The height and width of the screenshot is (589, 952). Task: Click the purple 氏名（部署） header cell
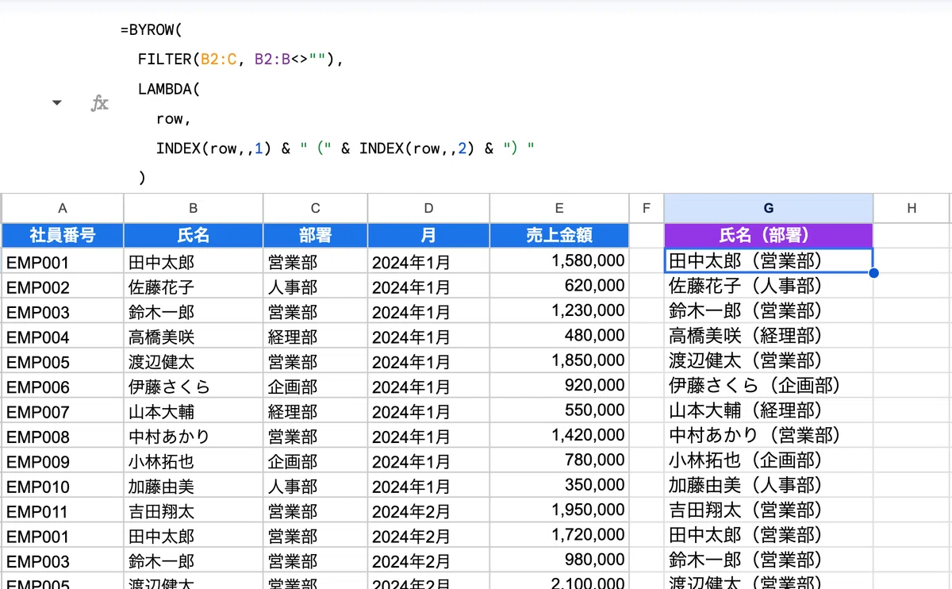click(x=768, y=235)
